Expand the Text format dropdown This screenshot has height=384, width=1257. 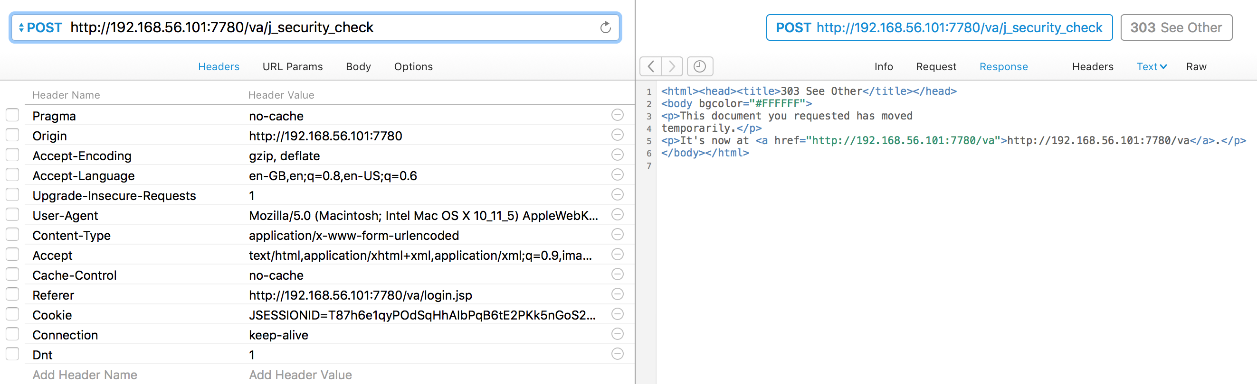(x=1151, y=67)
